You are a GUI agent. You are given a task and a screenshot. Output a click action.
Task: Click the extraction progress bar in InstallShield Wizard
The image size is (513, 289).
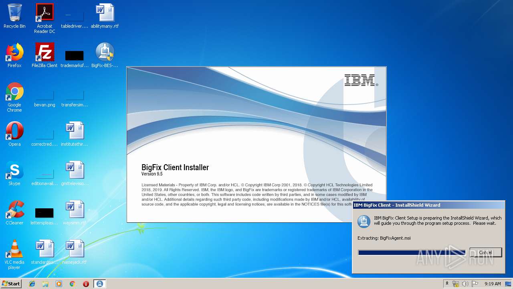tap(412, 252)
